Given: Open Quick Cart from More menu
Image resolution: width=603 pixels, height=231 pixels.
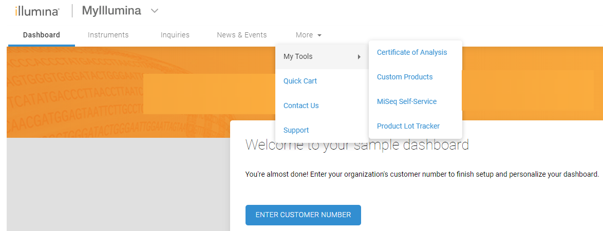Looking at the screenshot, I should 300,81.
